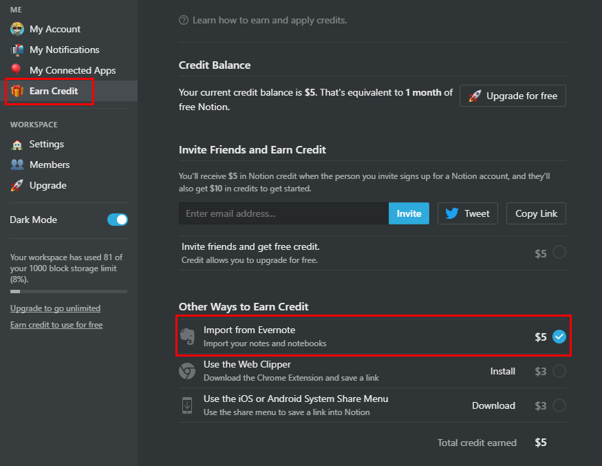Image resolution: width=602 pixels, height=466 pixels.
Task: Click the Upgrade for free button
Action: click(x=513, y=96)
